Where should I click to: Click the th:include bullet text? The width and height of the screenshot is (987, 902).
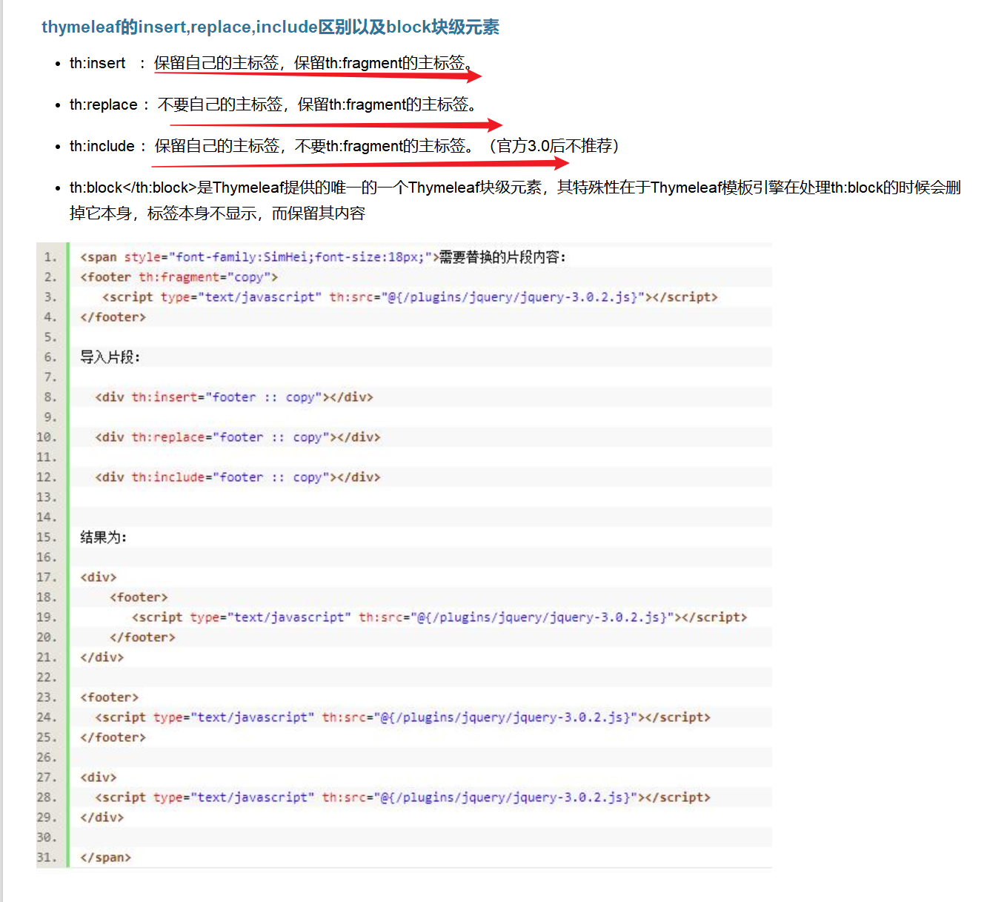(x=345, y=146)
